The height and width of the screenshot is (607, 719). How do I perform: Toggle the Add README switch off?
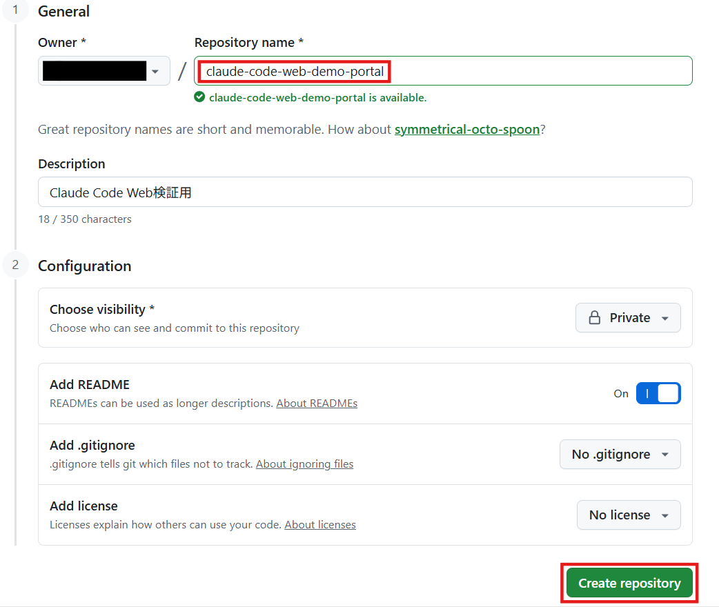[x=658, y=393]
